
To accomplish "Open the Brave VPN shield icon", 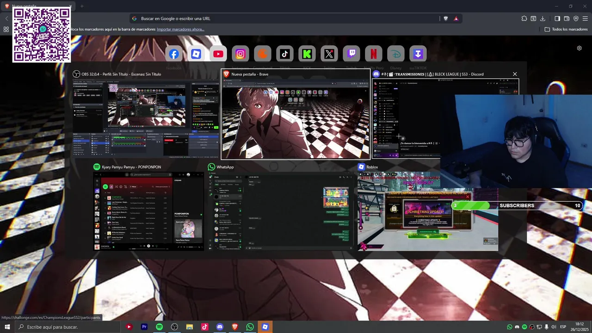I will coord(576,18).
